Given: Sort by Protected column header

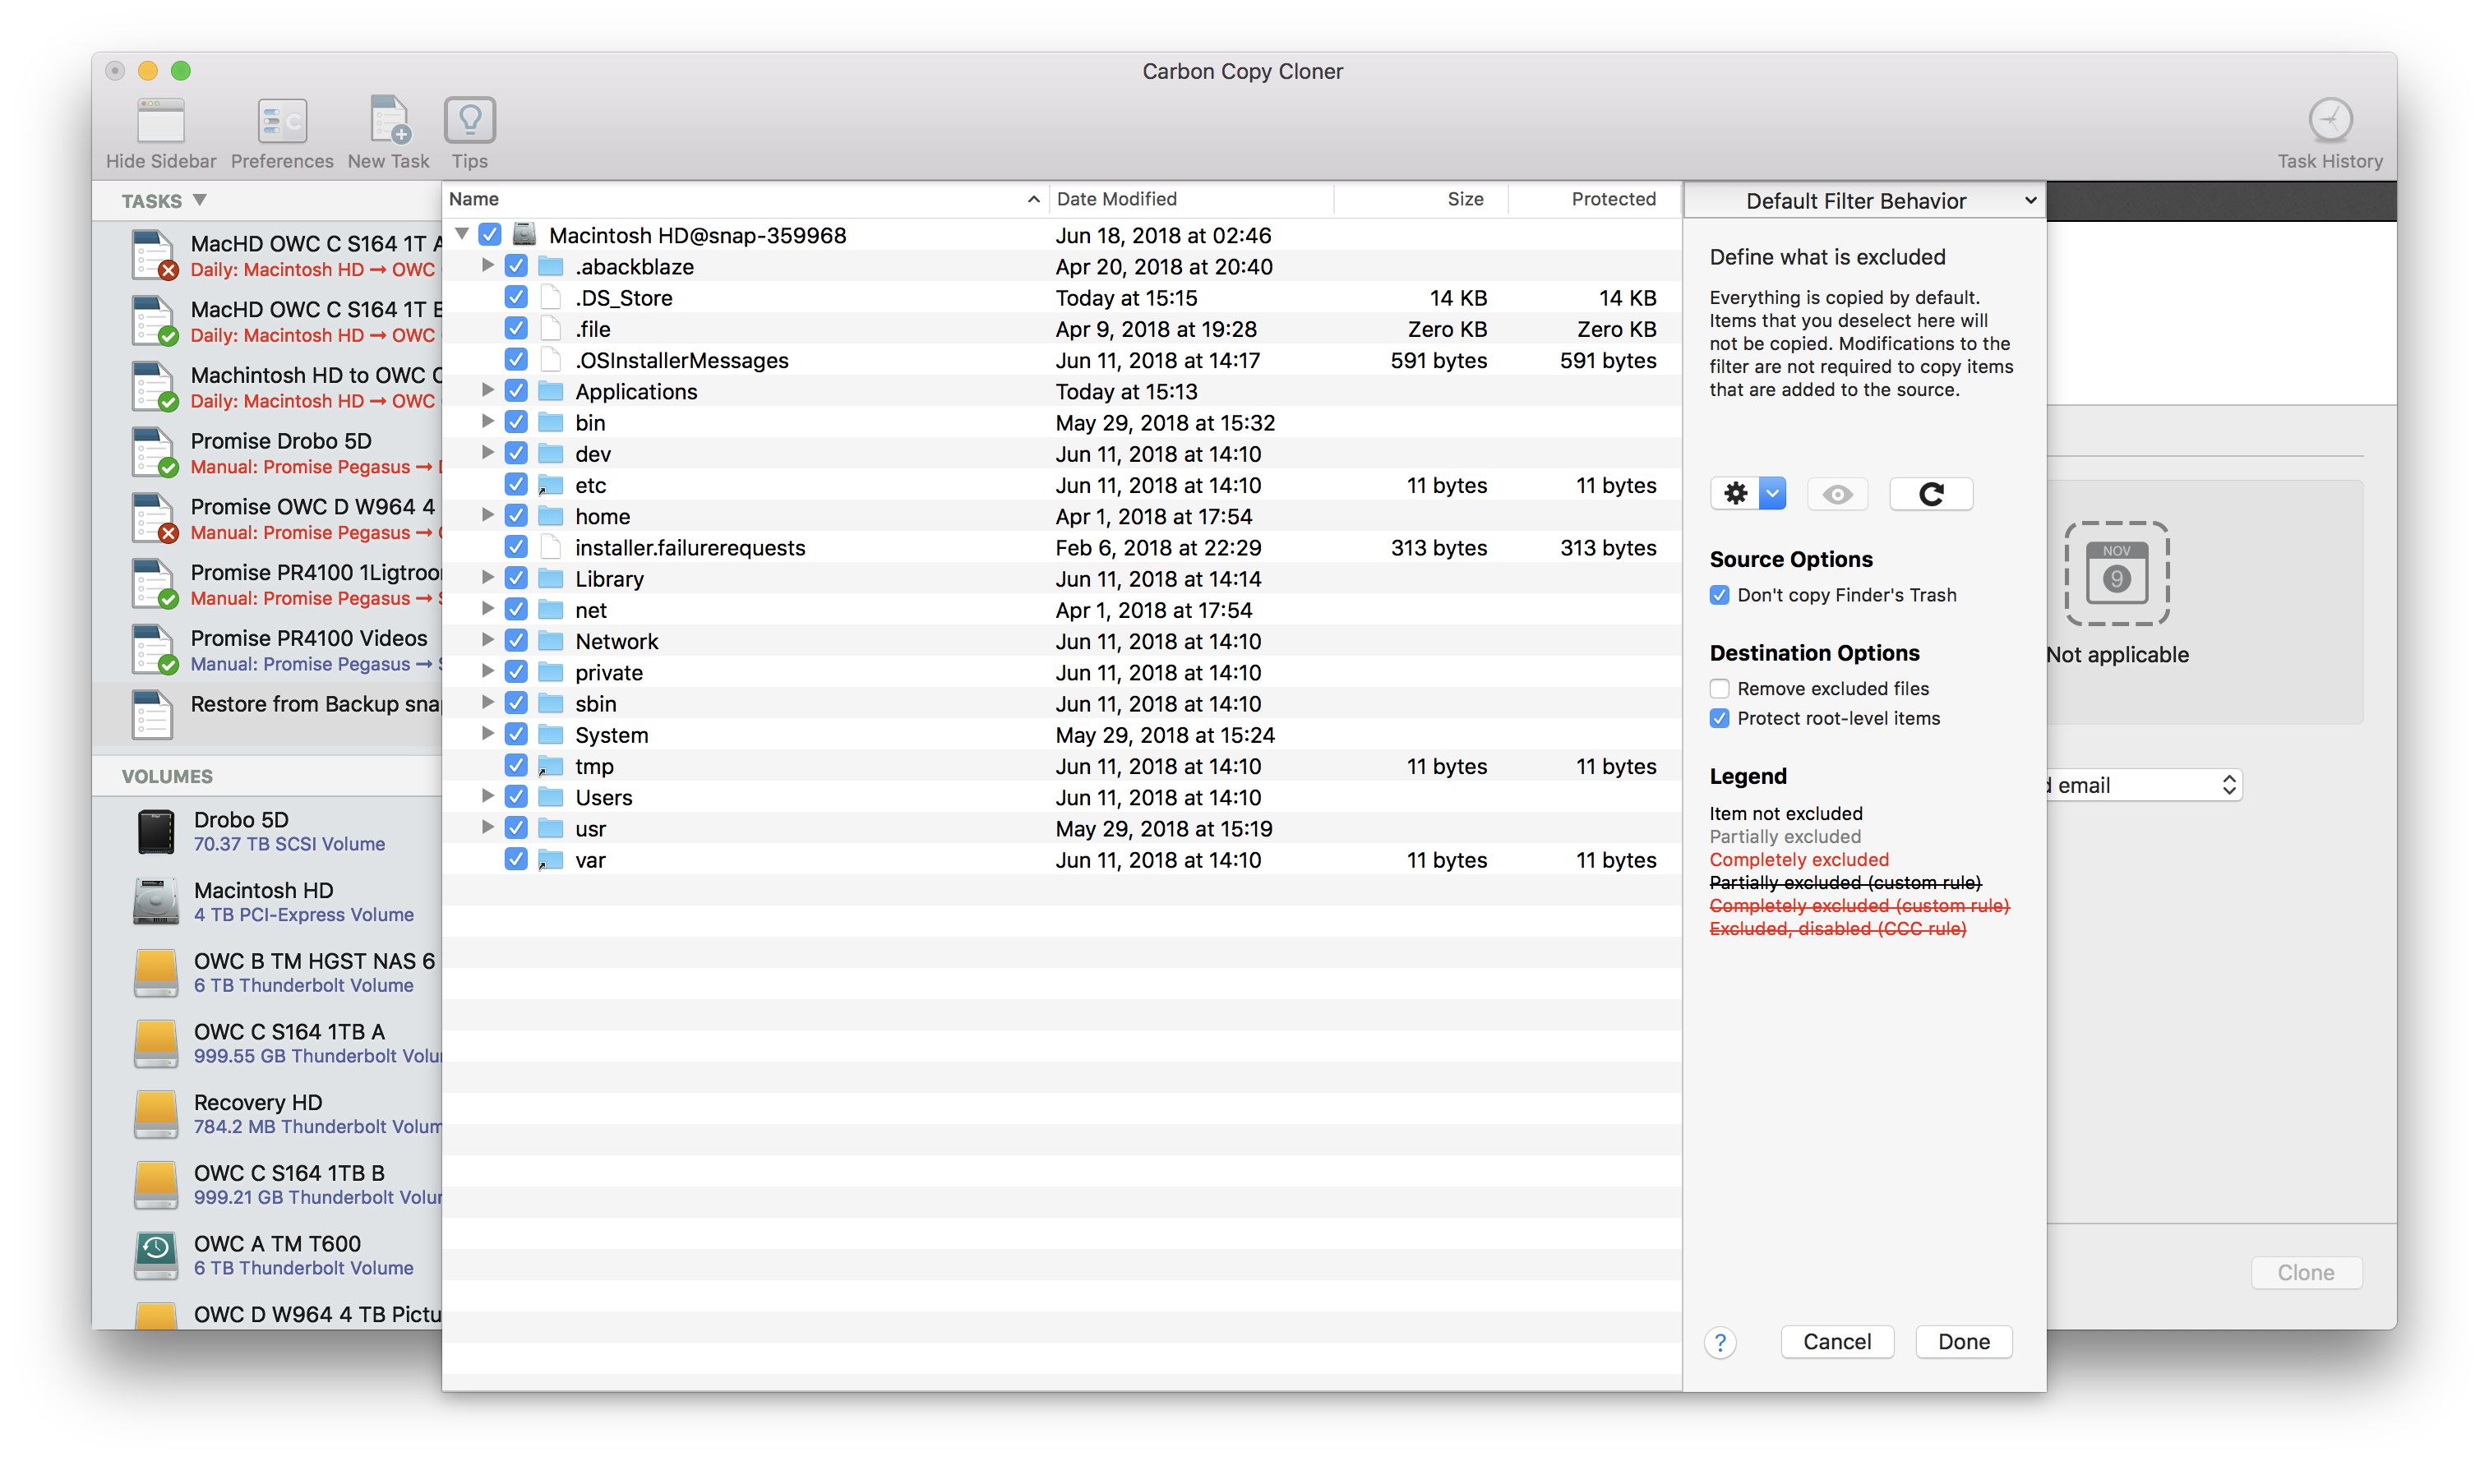Looking at the screenshot, I should click(x=1594, y=200).
